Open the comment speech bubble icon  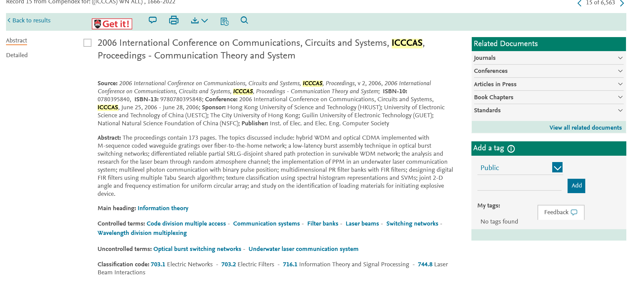(153, 20)
